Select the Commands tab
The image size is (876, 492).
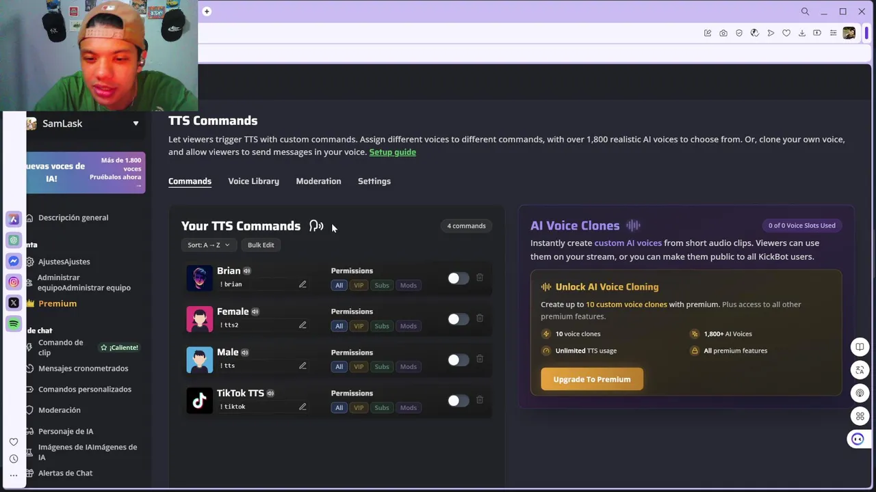coord(190,181)
